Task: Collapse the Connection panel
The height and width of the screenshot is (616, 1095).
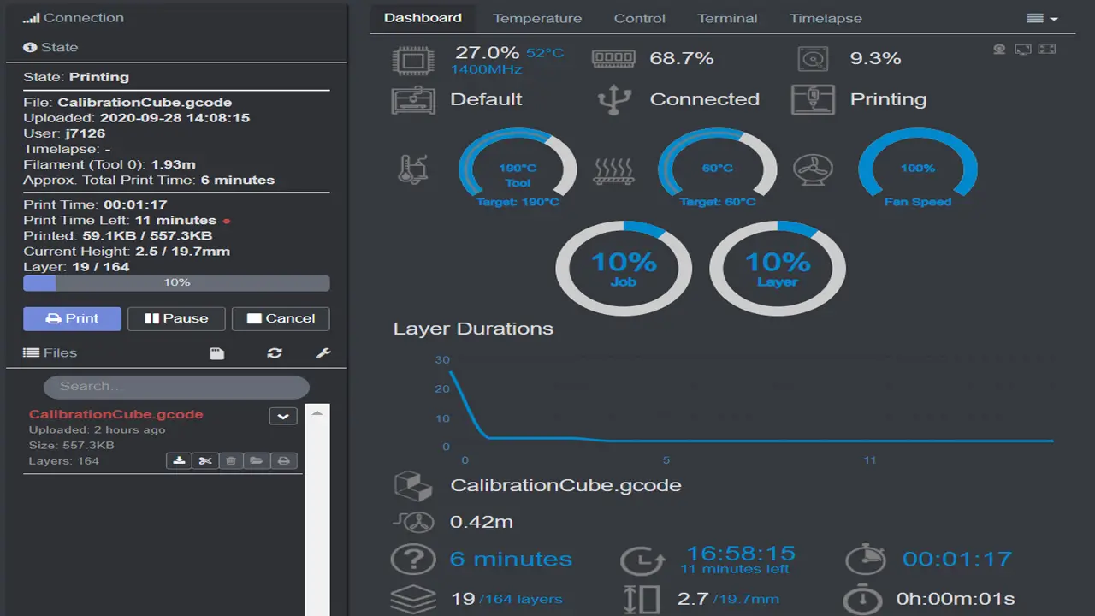Action: point(74,17)
